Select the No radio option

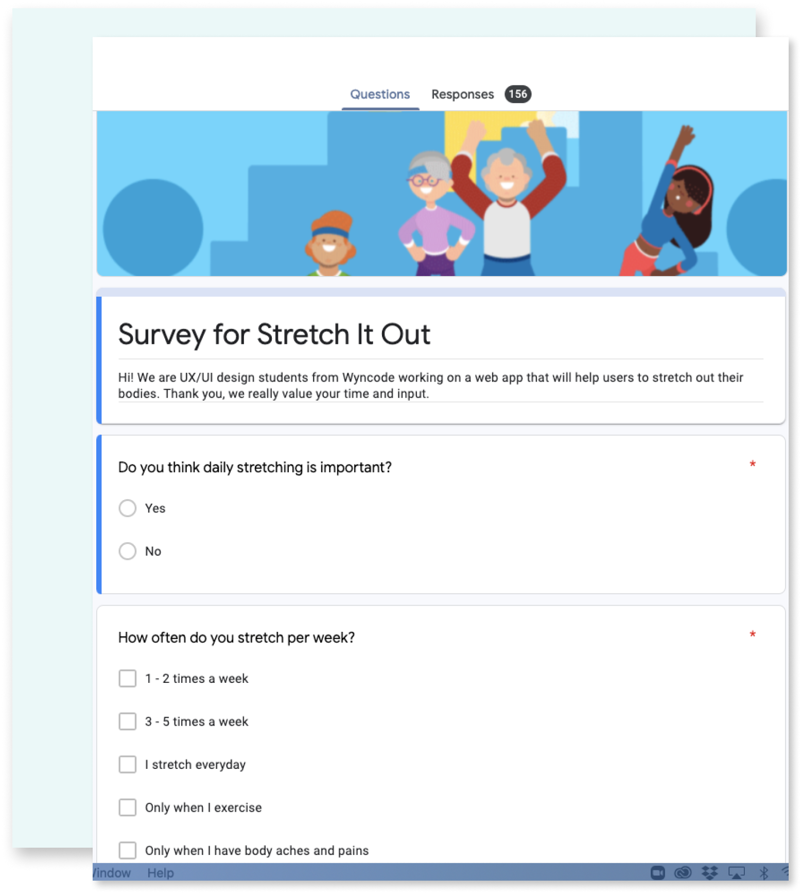tap(128, 551)
